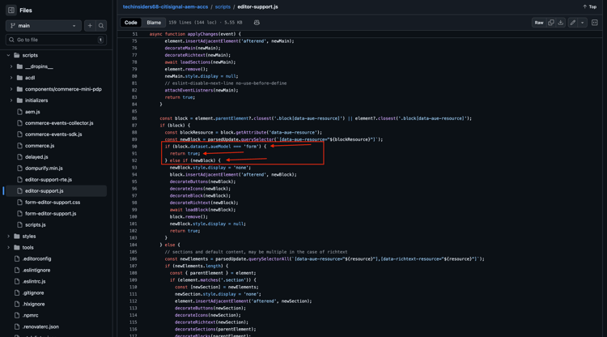The width and height of the screenshot is (607, 337).
Task: Click folder icon of acdl directory
Action: (19, 78)
